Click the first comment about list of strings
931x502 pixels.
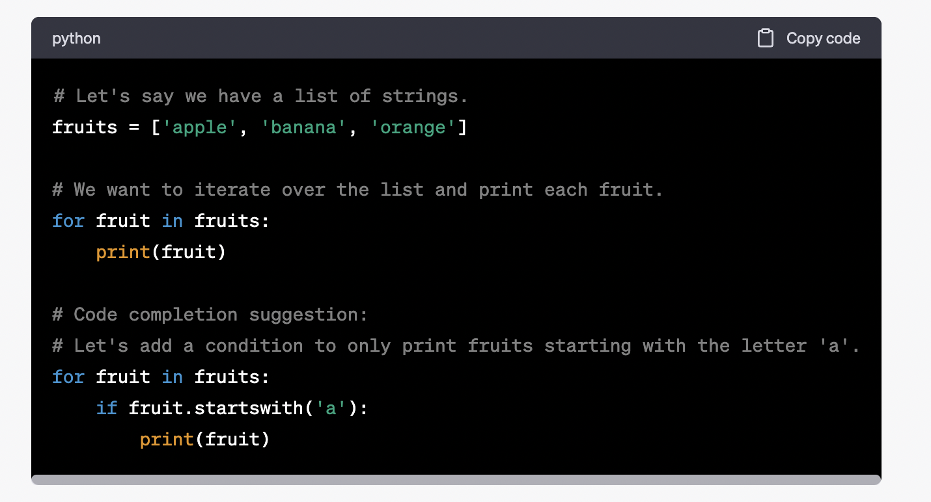coord(260,96)
